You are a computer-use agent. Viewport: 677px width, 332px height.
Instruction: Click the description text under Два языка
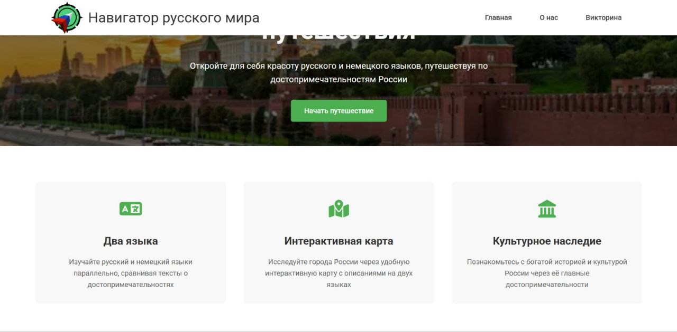pyautogui.click(x=131, y=273)
